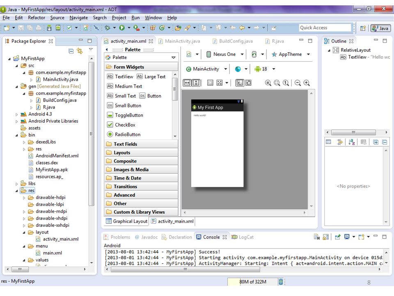Open the MainActivity dropdown
Viewport: 394px width, 296px height.
[226, 69]
